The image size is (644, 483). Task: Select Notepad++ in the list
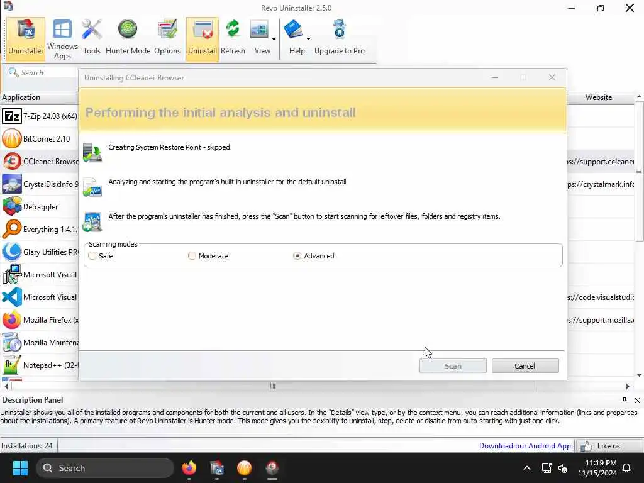[40, 365]
